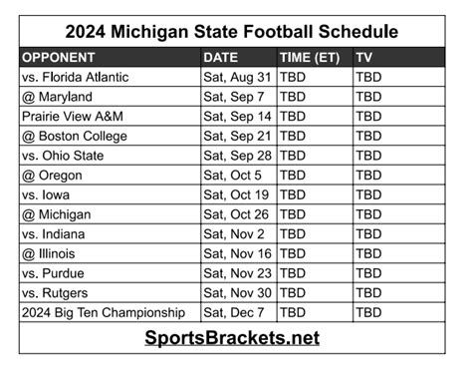472x373 pixels.
Task: Click the @ Boston College cell
Action: coord(111,136)
